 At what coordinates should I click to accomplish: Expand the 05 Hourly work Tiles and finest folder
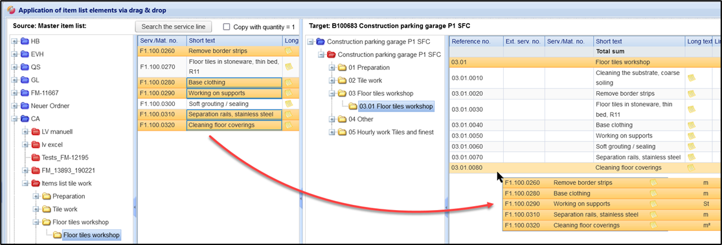tap(332, 133)
